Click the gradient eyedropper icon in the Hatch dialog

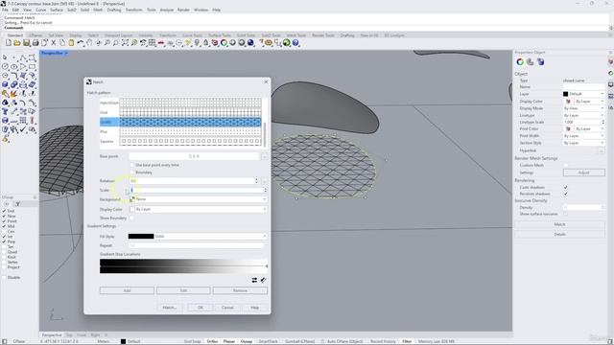coord(264,280)
